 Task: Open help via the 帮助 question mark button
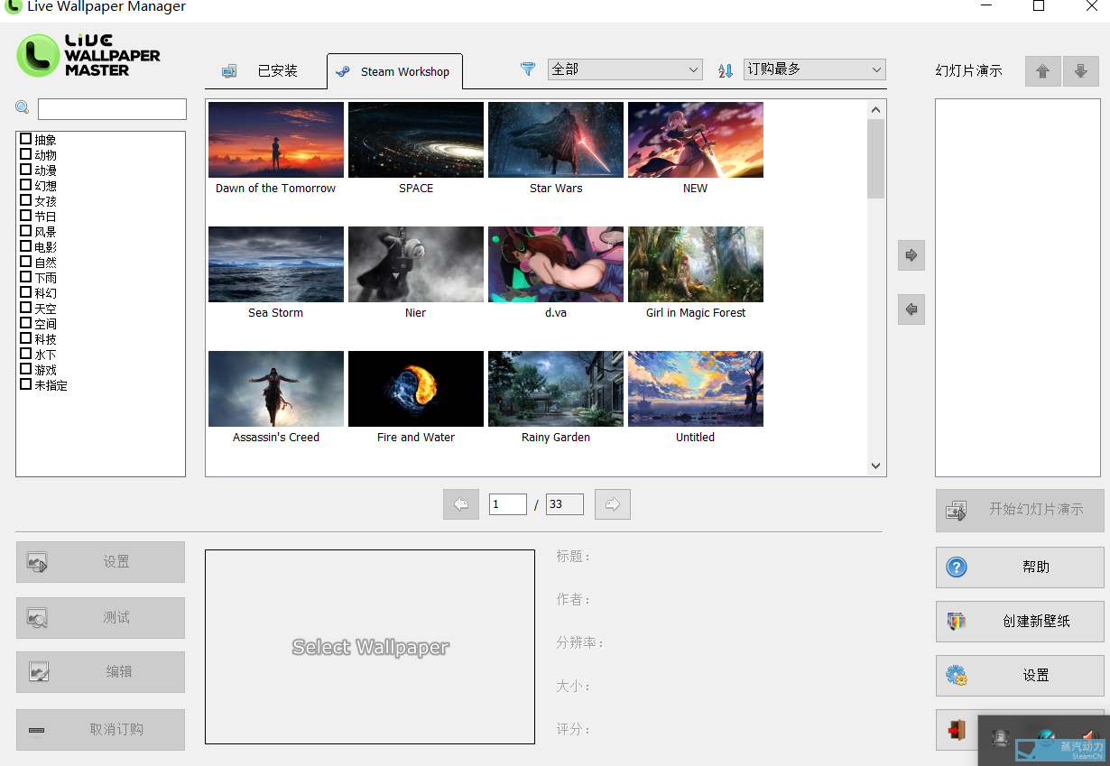pyautogui.click(x=1020, y=568)
